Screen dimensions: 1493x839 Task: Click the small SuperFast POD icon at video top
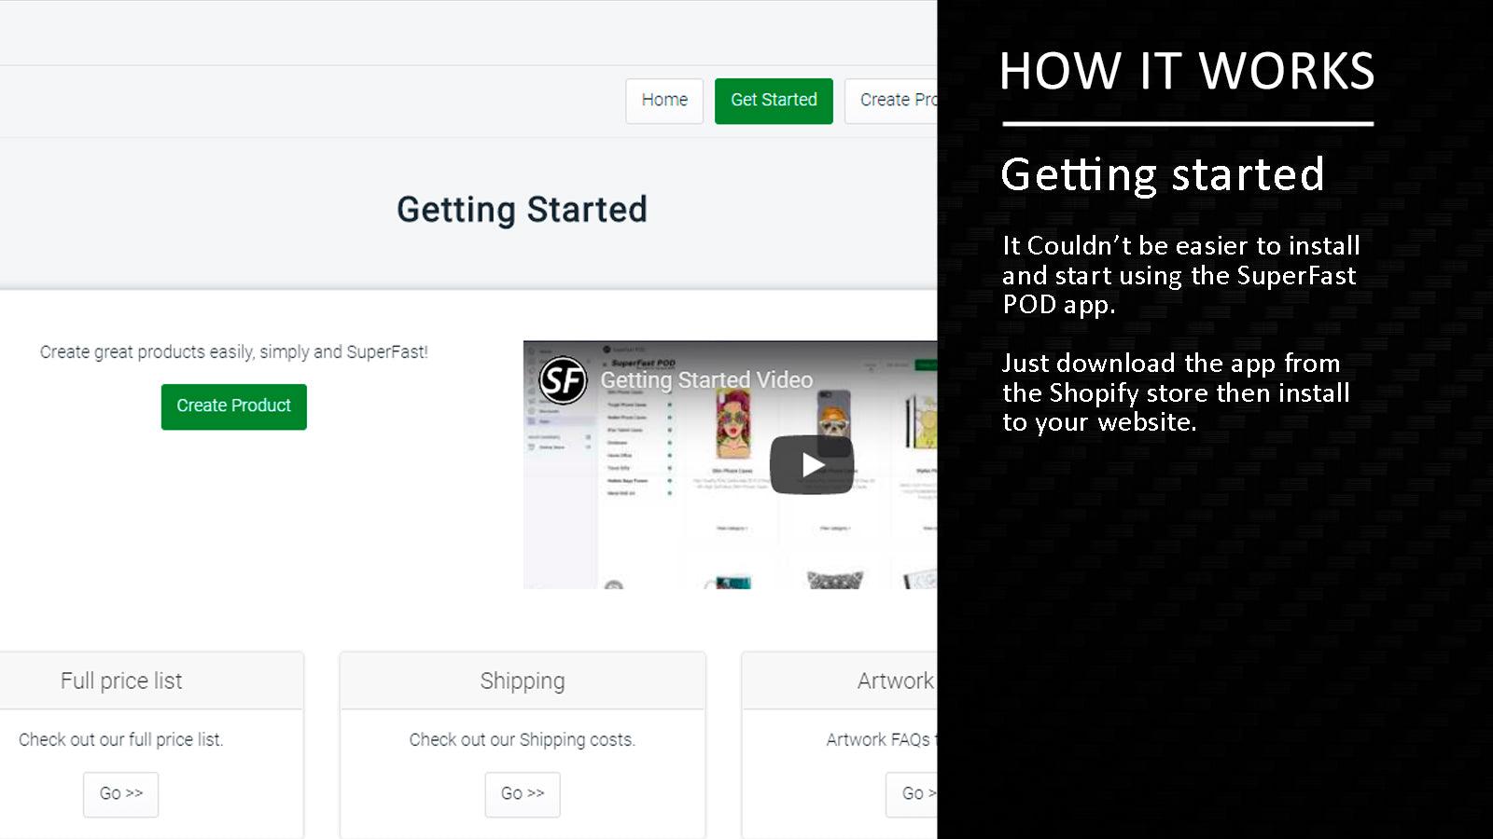(x=607, y=348)
